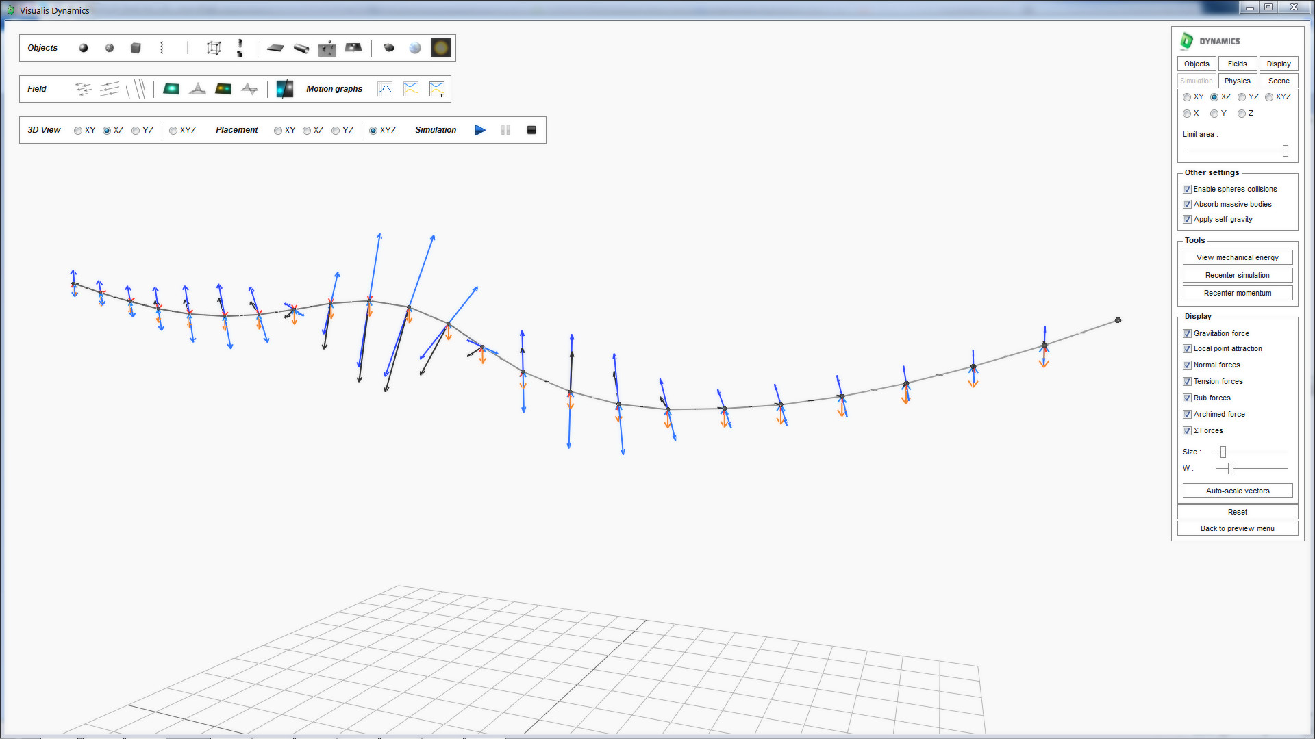The width and height of the screenshot is (1315, 739).
Task: Add the green Gaussian field surface
Action: (171, 88)
